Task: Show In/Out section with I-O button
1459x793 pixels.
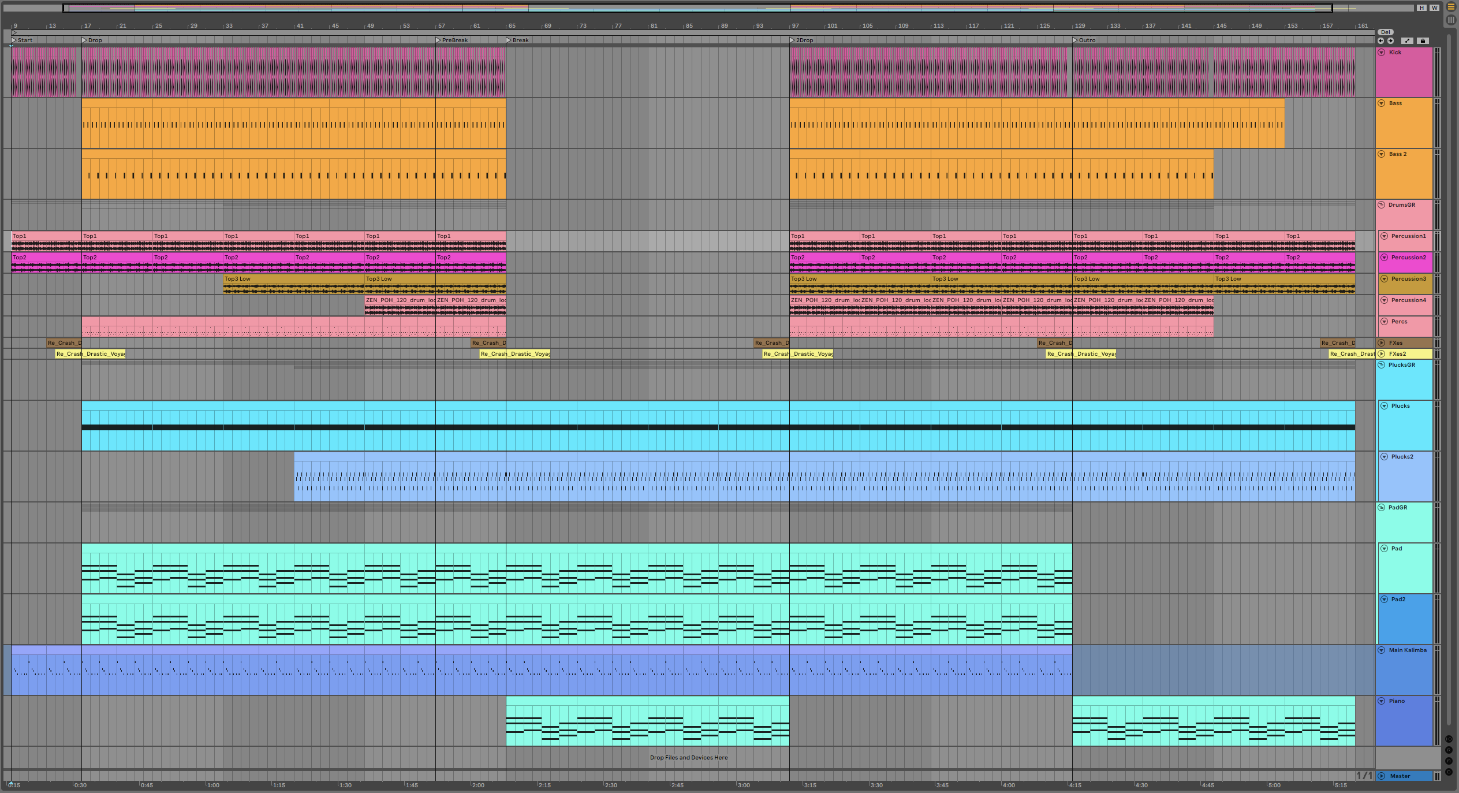Action: click(x=1449, y=739)
